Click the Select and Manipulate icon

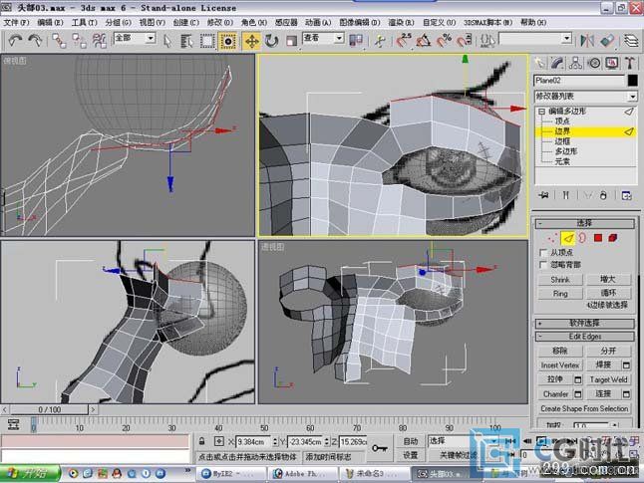click(380, 41)
